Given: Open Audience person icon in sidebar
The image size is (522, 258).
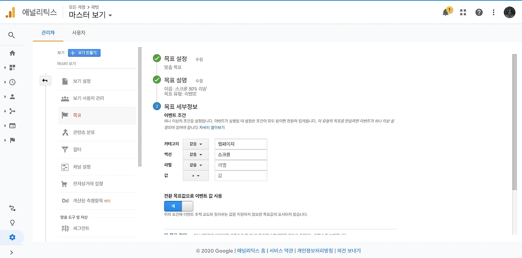Looking at the screenshot, I should 12,97.
